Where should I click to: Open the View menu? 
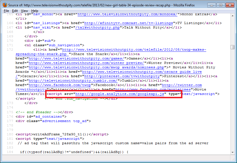click(x=24, y=11)
